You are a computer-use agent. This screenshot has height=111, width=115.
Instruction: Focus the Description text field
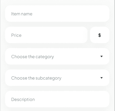click(x=57, y=99)
